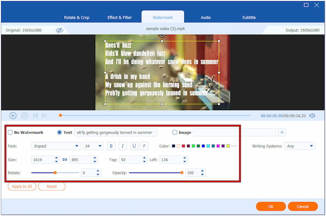The image size is (326, 216).
Task: Click the bottom-right watermark resize handle
Action: [219, 104]
